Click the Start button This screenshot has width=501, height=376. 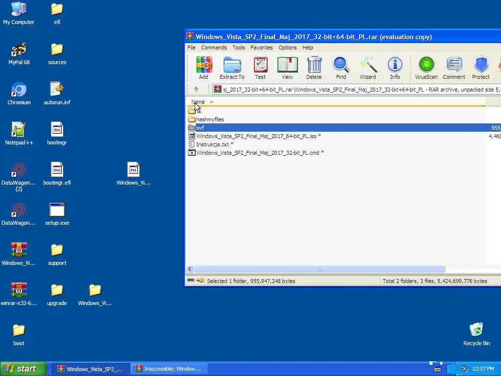pyautogui.click(x=23, y=369)
